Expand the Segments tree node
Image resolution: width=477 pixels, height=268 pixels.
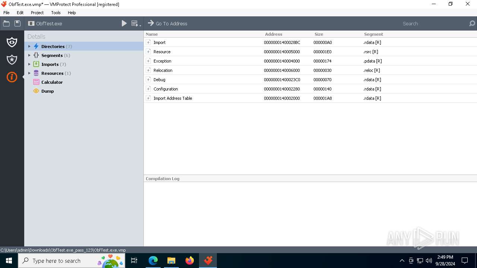pyautogui.click(x=29, y=55)
